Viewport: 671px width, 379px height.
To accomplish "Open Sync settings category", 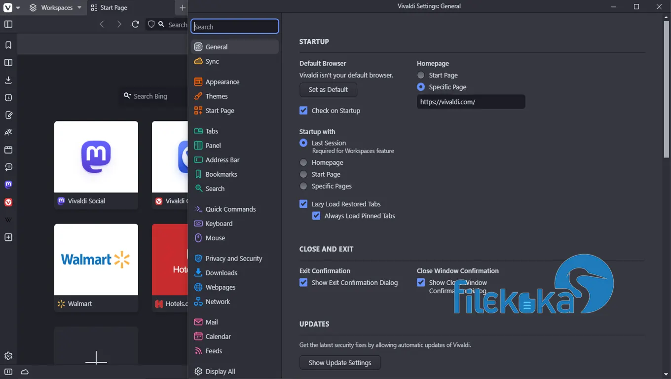I will click(x=235, y=61).
